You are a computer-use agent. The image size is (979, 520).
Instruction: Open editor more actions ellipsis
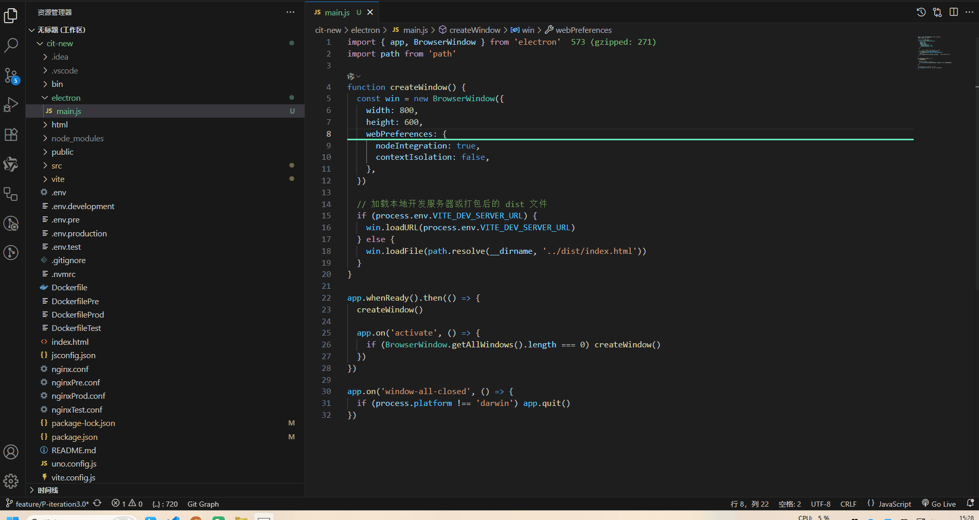click(x=970, y=12)
